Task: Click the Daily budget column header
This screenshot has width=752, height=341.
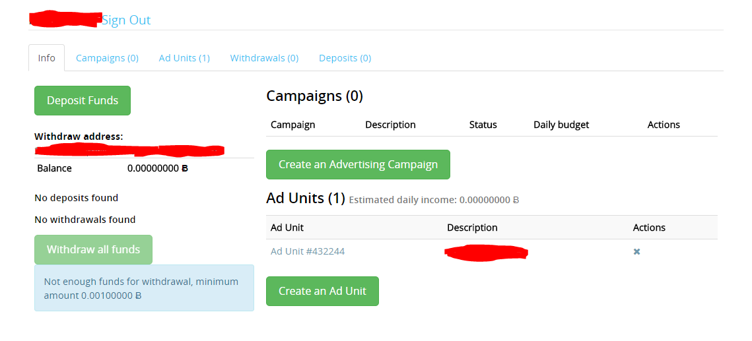Action: (561, 125)
